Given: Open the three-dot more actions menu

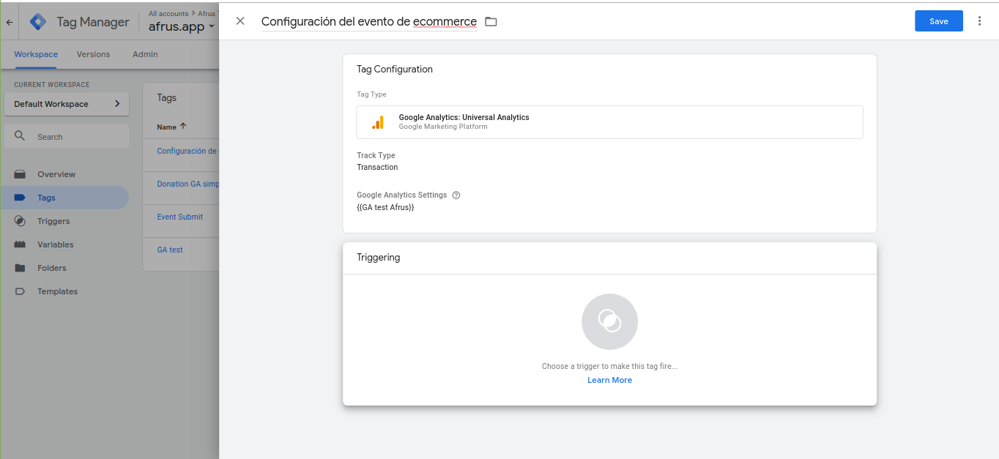Looking at the screenshot, I should click(x=980, y=21).
